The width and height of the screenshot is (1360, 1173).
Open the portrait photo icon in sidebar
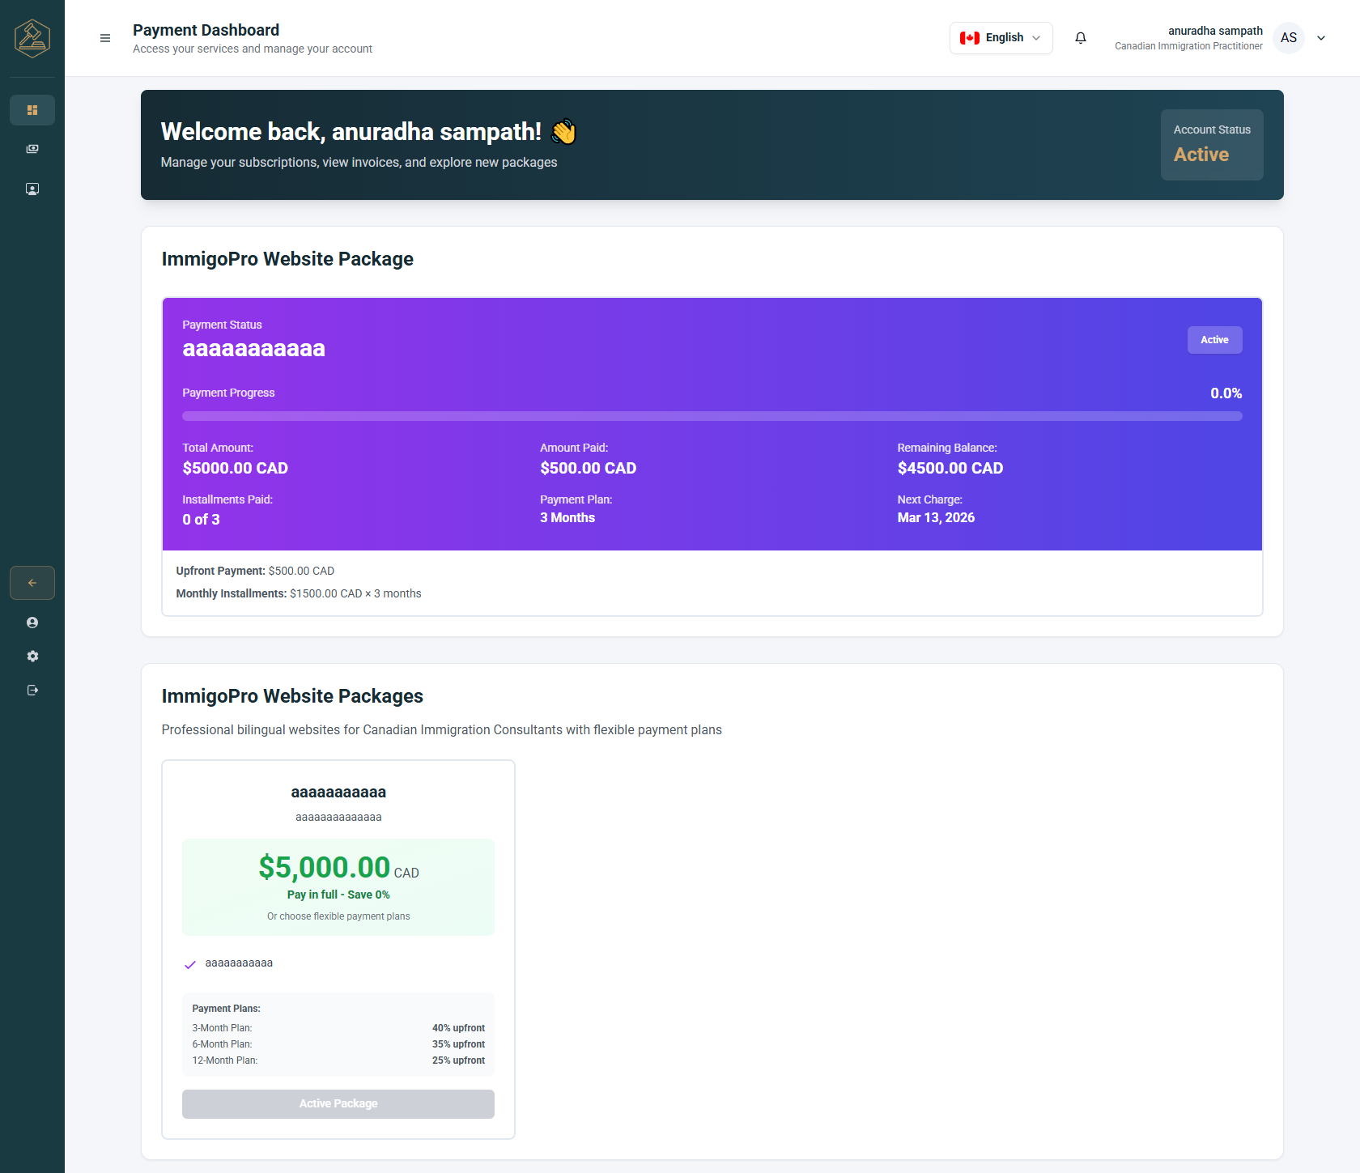click(x=32, y=189)
